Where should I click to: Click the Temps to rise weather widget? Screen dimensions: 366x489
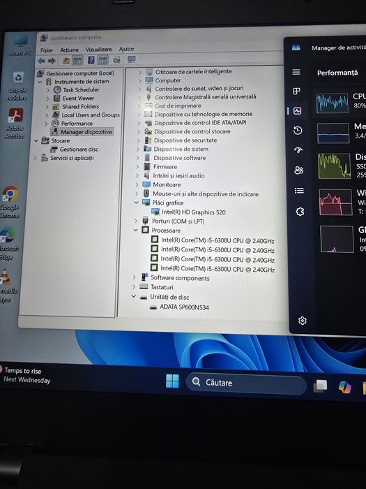coord(26,375)
